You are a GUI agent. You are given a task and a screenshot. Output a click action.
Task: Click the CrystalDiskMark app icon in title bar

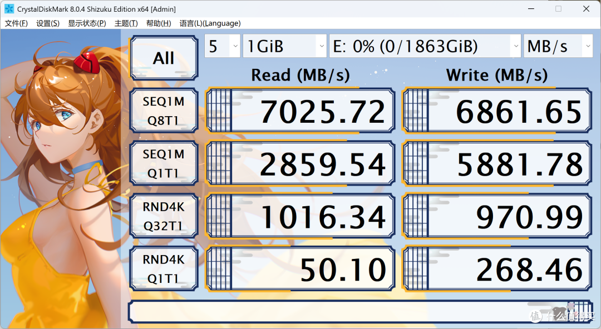click(x=9, y=9)
